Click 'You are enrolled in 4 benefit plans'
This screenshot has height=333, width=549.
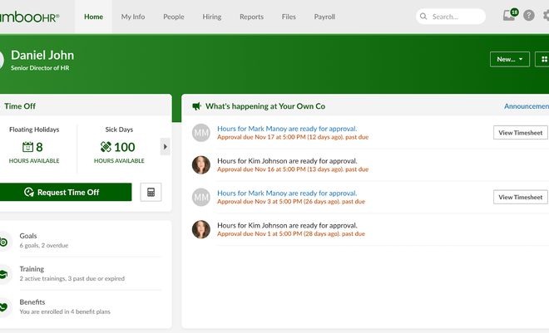point(65,311)
